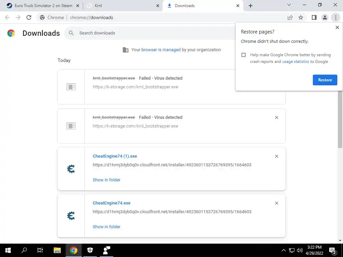Open Windows taskbar search
The image size is (343, 257).
[x=24, y=250]
